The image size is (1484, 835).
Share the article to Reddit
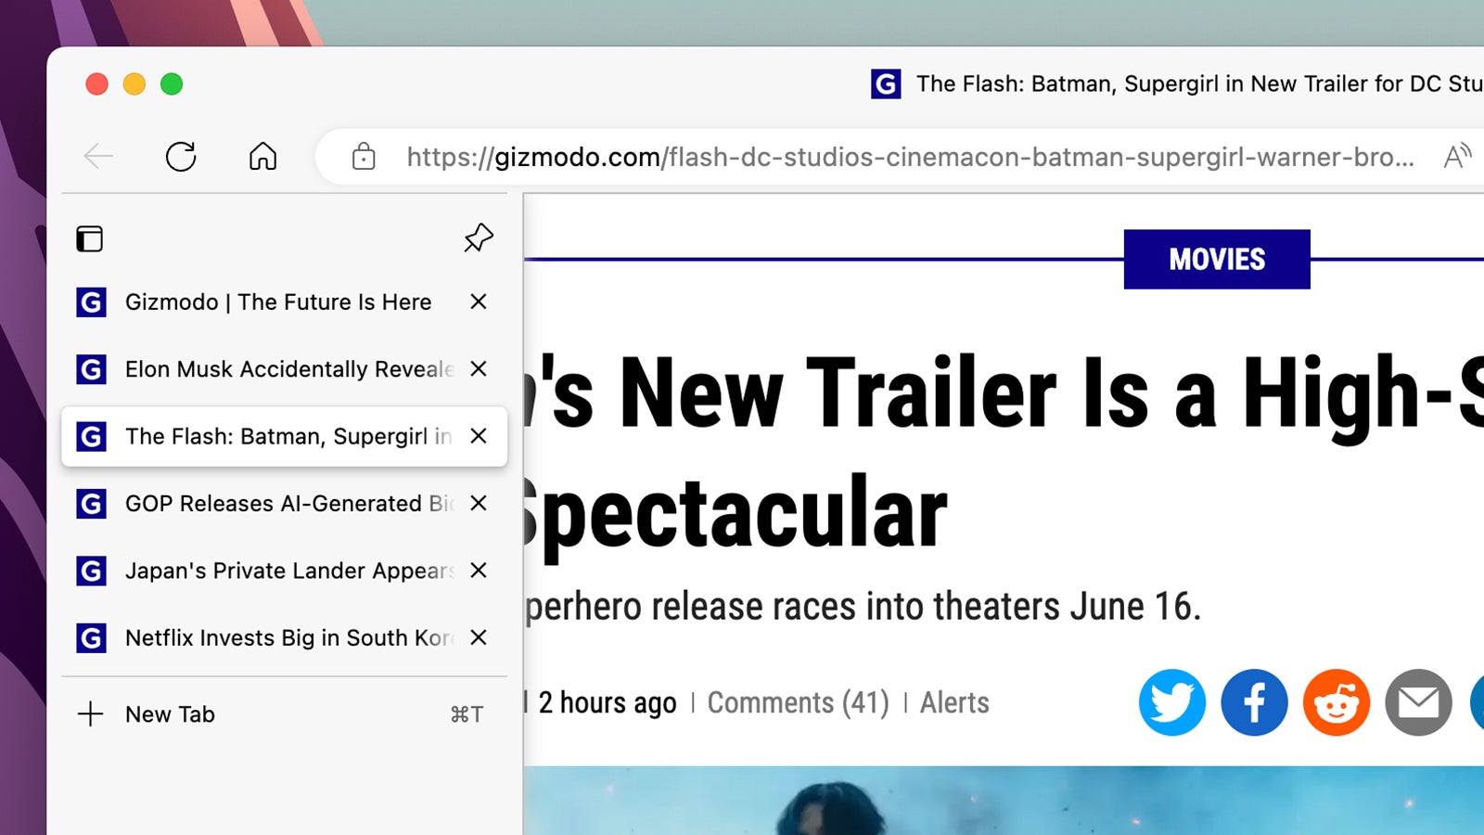(1336, 702)
